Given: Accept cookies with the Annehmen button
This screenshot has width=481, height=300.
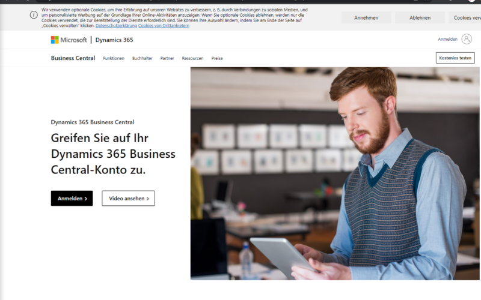Looking at the screenshot, I should pos(366,18).
